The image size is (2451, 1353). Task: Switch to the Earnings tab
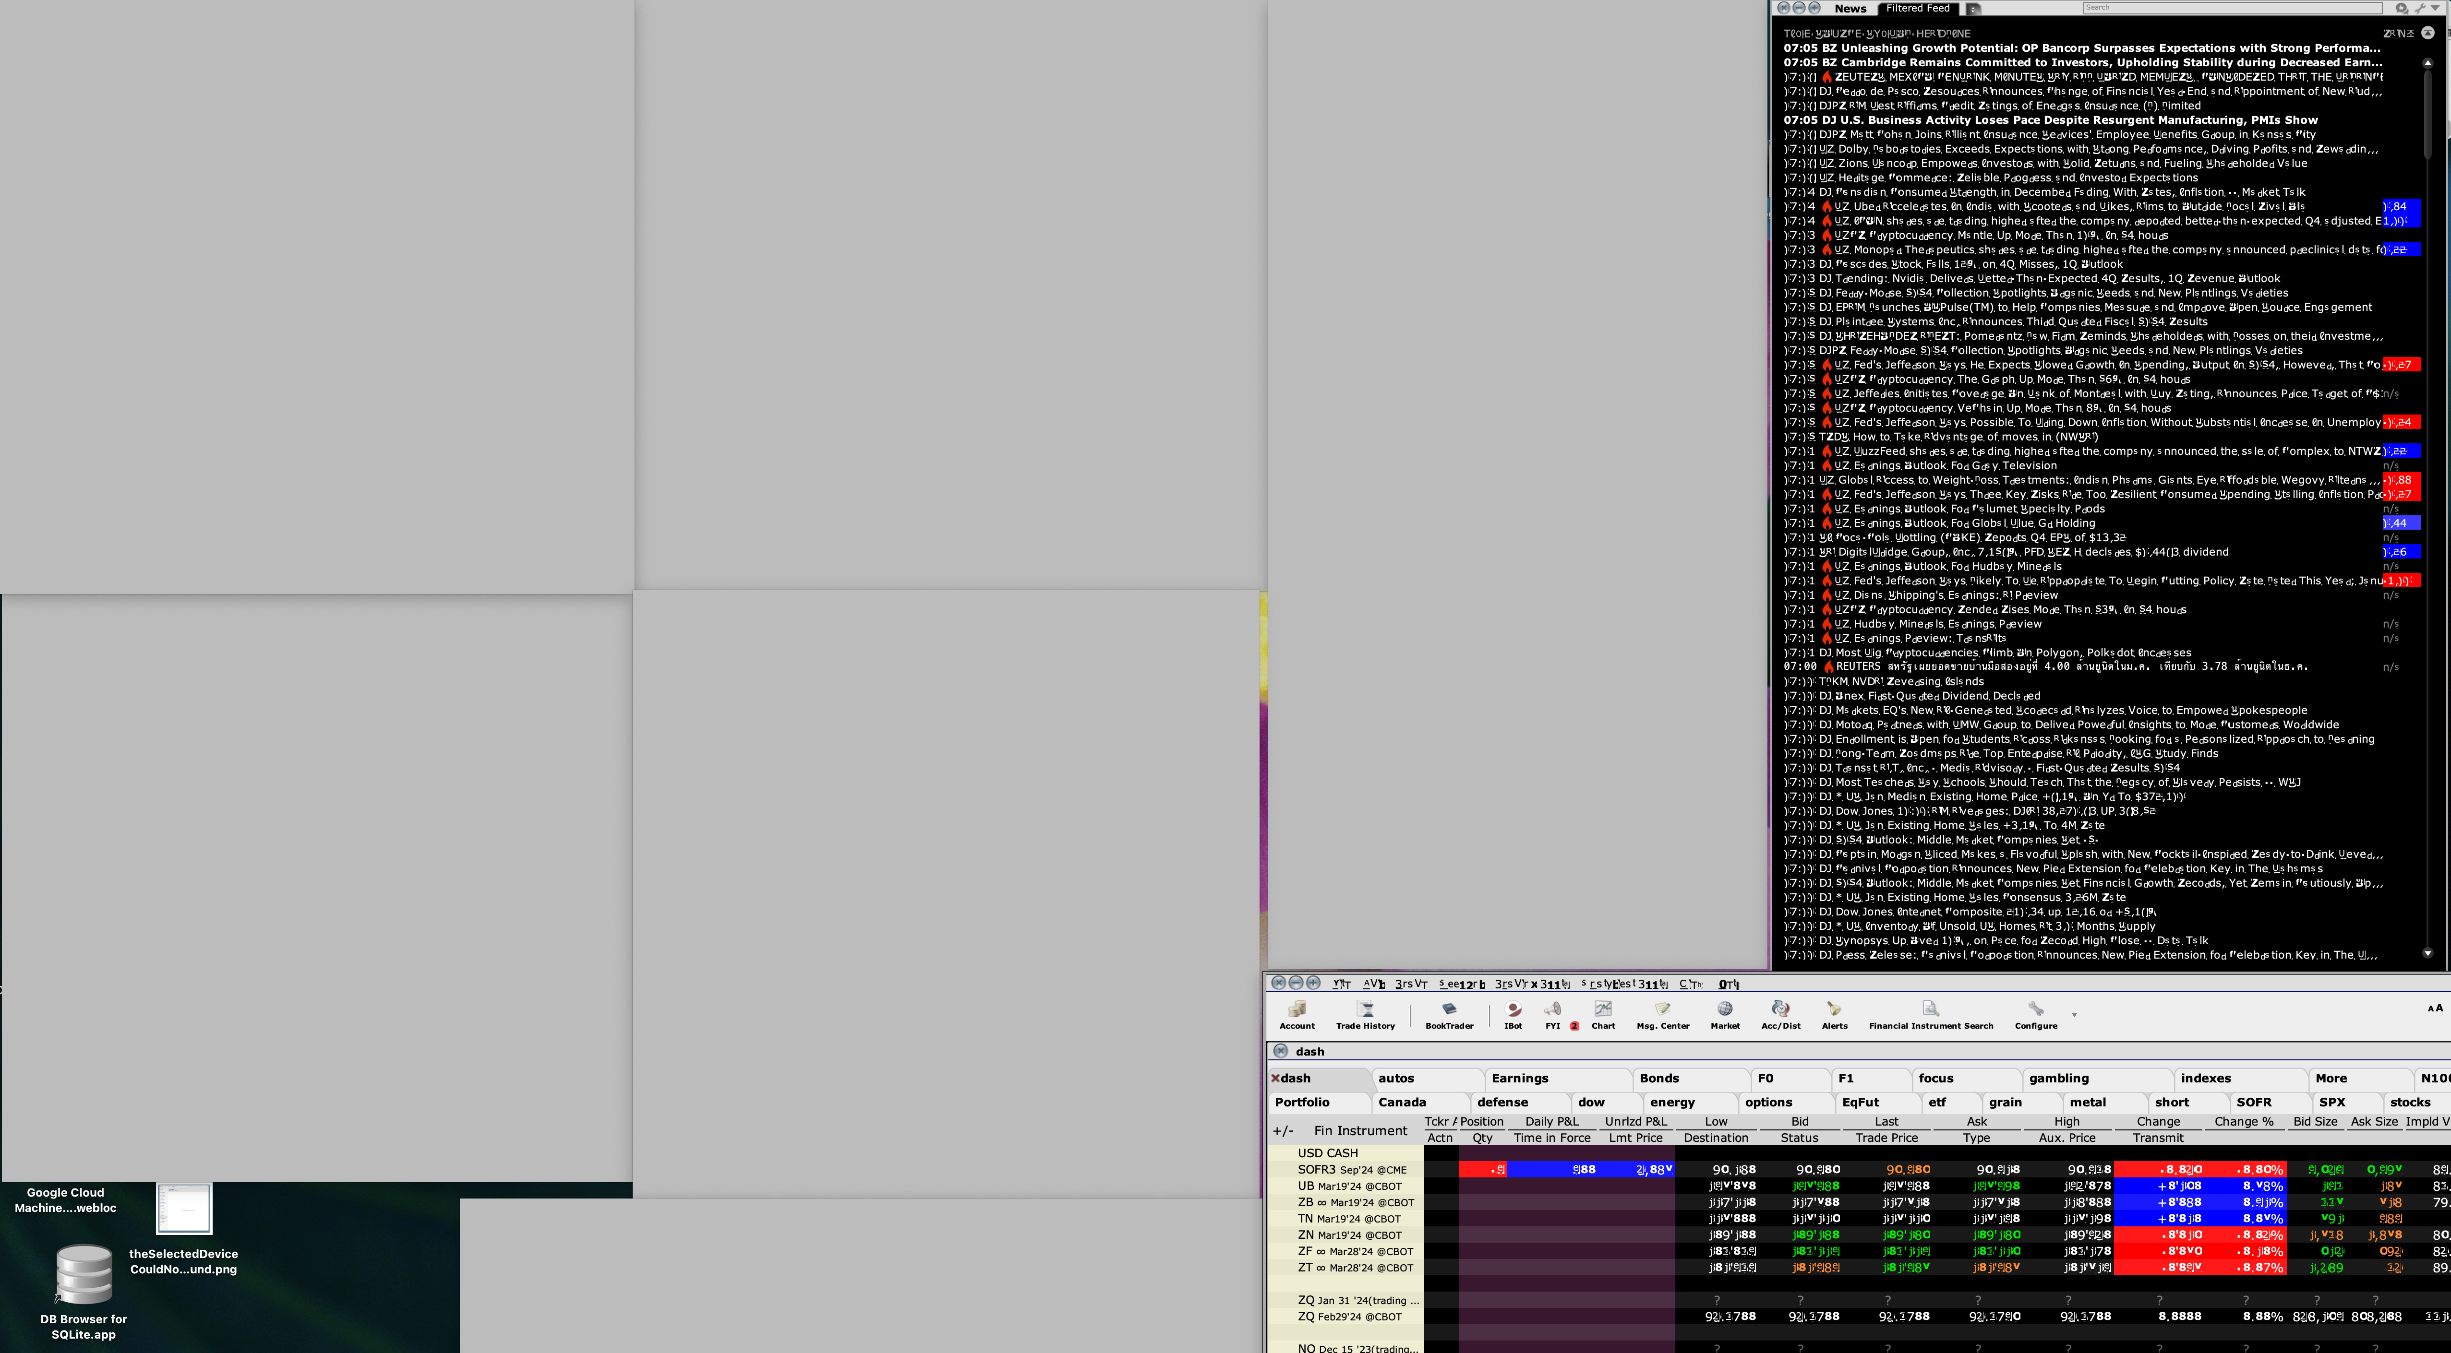click(x=1519, y=1078)
